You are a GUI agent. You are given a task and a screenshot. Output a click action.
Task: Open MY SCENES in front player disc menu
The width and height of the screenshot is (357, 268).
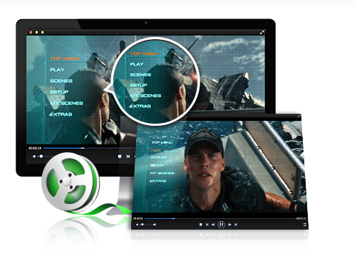coord(162,173)
